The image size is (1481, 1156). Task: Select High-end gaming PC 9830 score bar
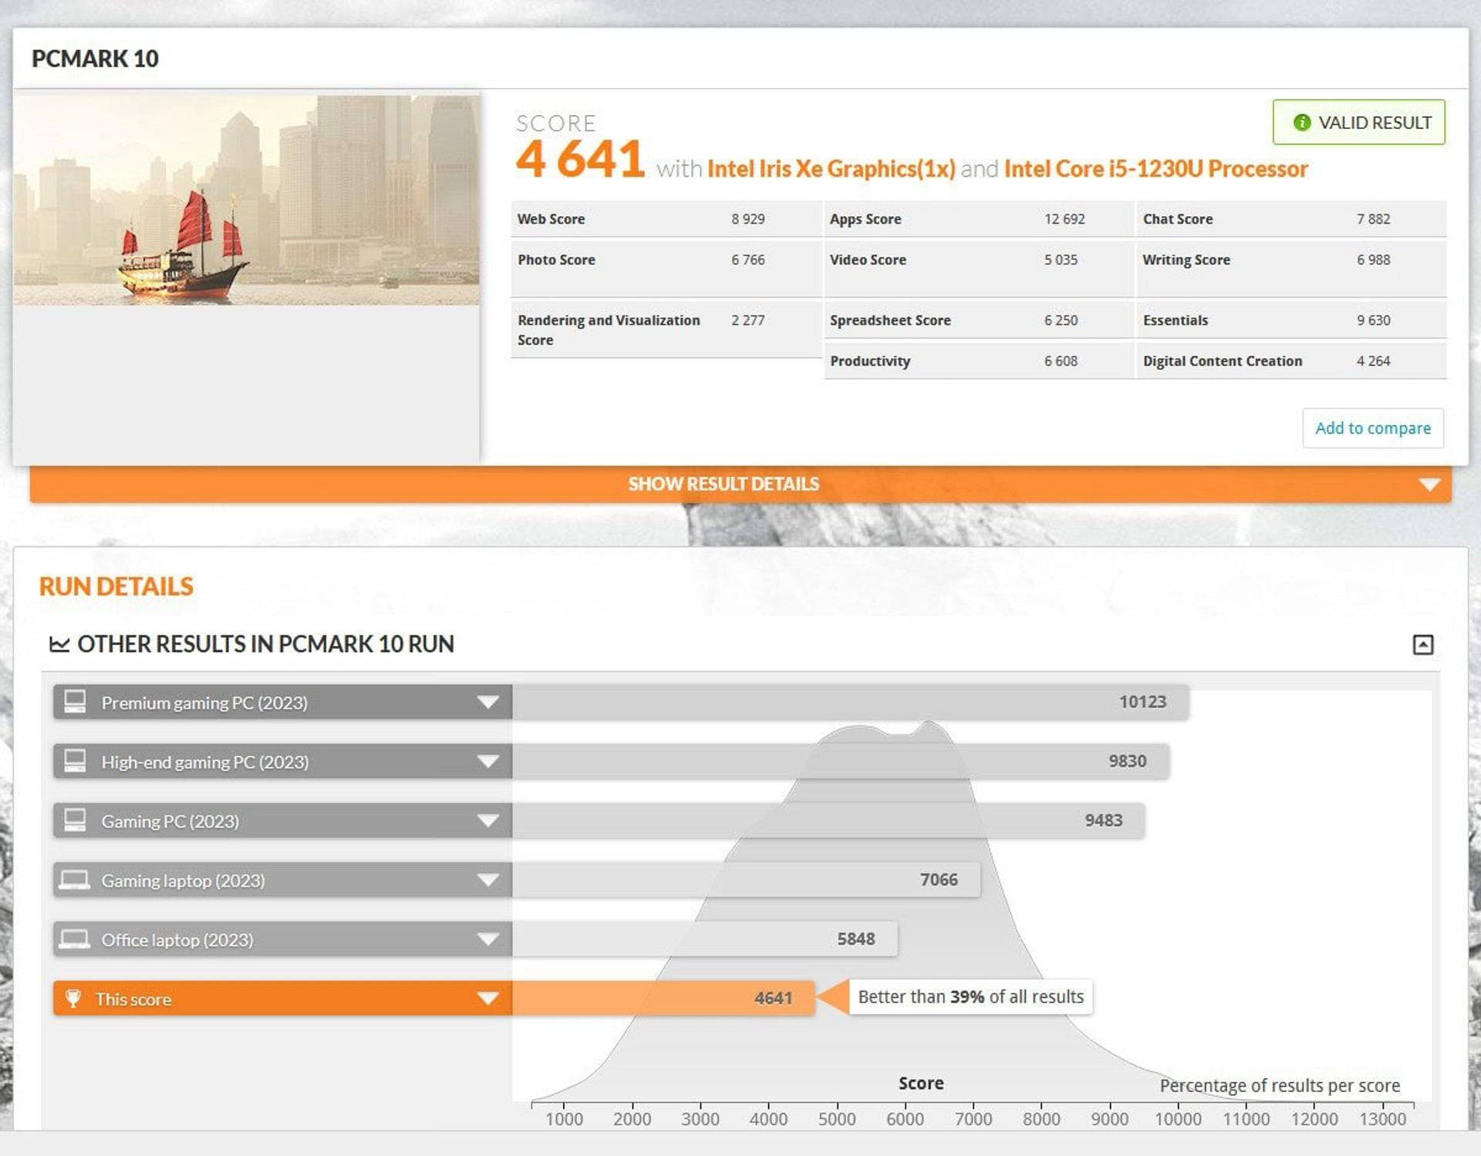click(x=841, y=762)
